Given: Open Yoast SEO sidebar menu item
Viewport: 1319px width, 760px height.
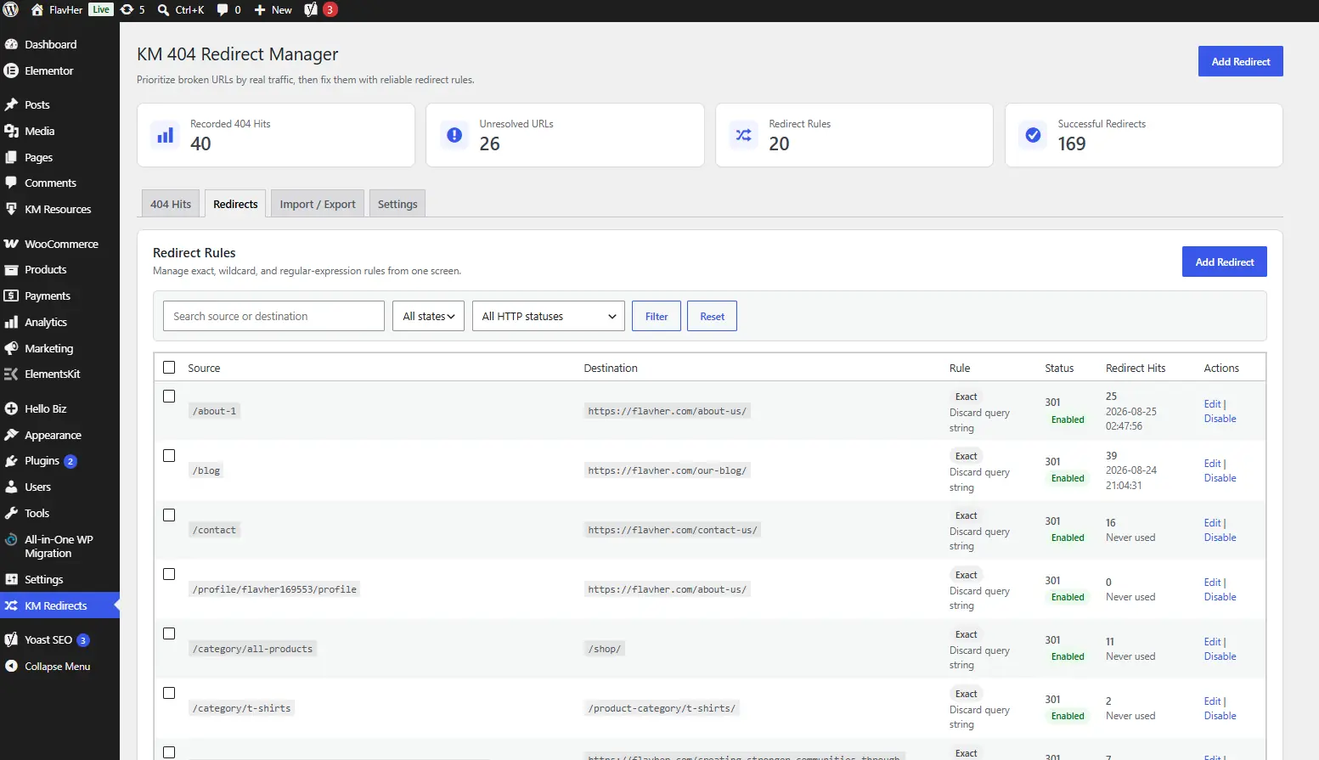Looking at the screenshot, I should [x=59, y=640].
